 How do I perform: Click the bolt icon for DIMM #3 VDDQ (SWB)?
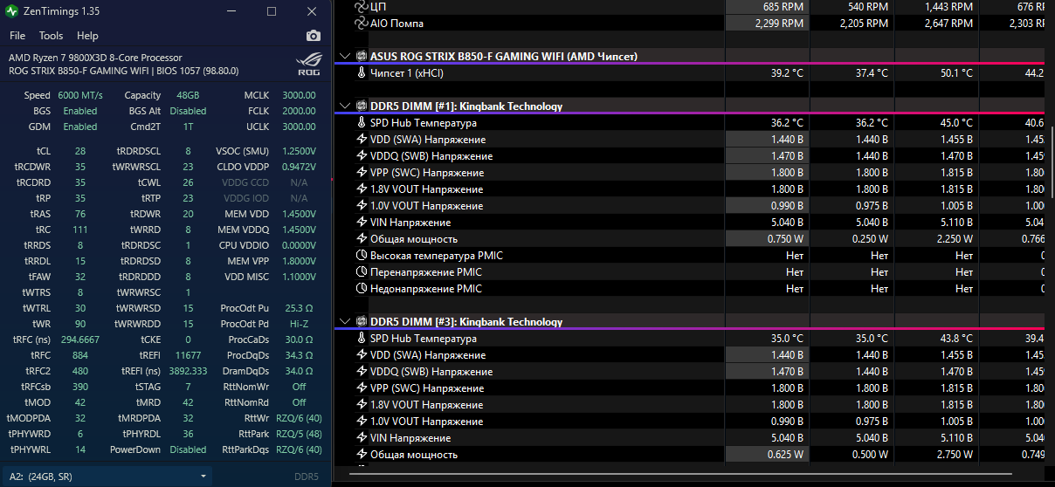[x=362, y=372]
